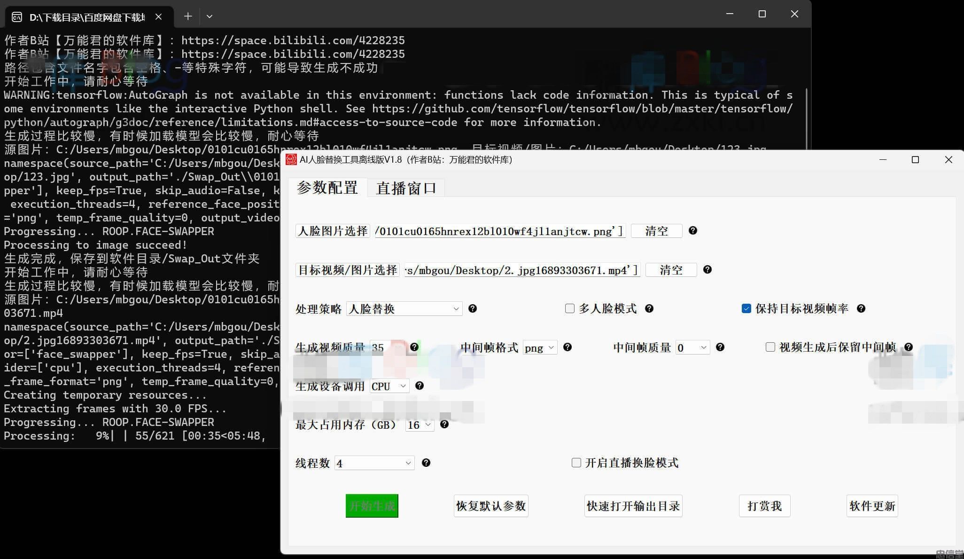Switch to the 直播窗口 tab

coord(406,187)
